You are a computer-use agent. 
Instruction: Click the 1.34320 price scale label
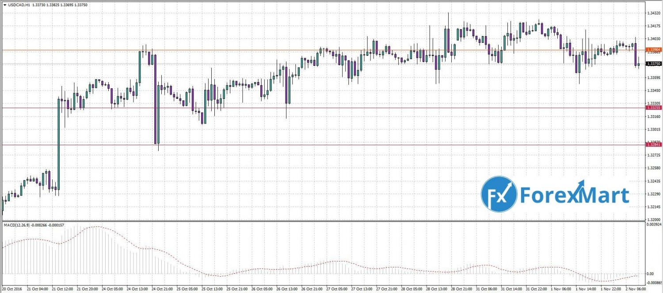point(653,13)
